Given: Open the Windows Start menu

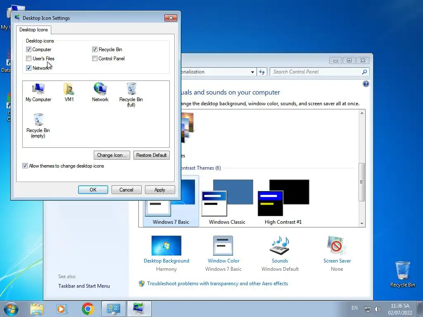Looking at the screenshot, I should coord(11,309).
